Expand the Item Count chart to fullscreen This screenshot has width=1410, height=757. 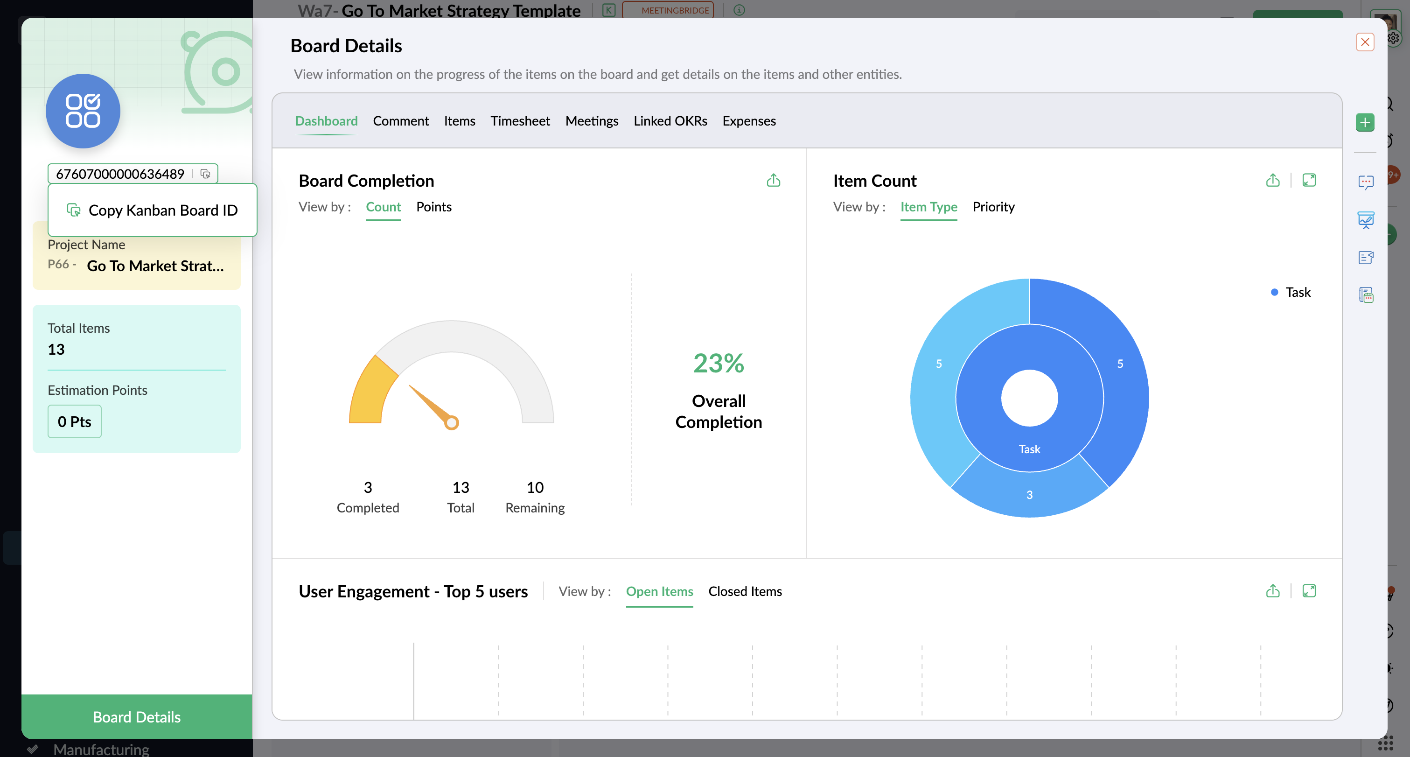(1309, 180)
